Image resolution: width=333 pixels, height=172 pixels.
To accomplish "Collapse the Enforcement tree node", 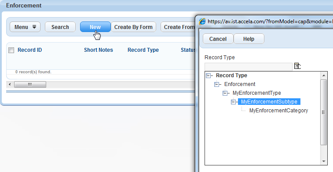I will pyautogui.click(x=216, y=84).
